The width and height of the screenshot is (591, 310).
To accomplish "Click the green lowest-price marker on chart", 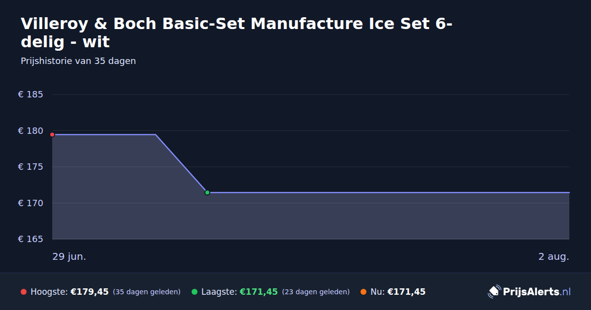I will pyautogui.click(x=207, y=192).
